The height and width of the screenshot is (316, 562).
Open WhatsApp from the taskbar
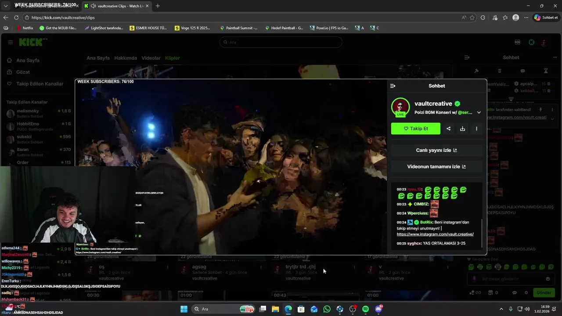point(327,309)
